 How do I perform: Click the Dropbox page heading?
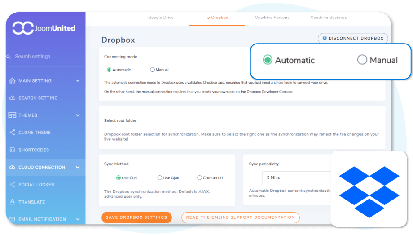(x=118, y=40)
